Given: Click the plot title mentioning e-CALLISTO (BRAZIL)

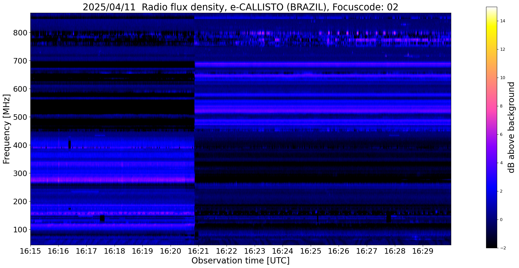Looking at the screenshot, I should tap(240, 7).
